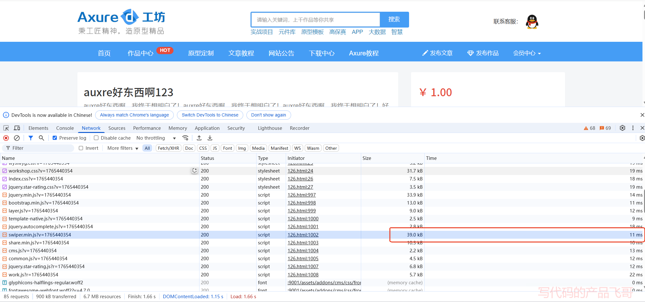Click the export HAR download icon
This screenshot has width=645, height=302.
(210, 138)
